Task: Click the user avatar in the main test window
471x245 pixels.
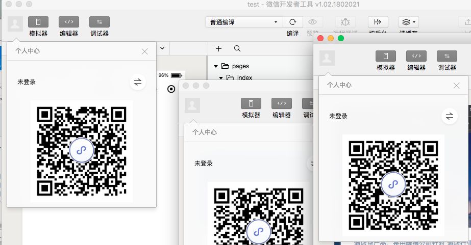Action: point(15,24)
